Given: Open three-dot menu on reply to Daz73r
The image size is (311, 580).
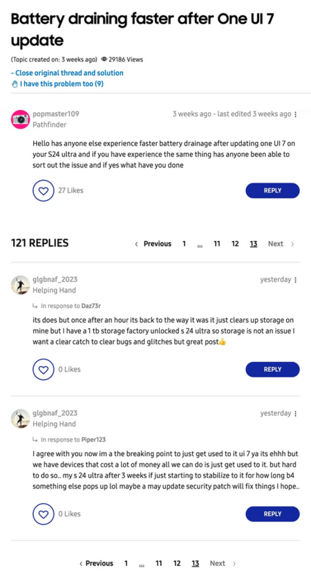Looking at the screenshot, I should pos(296,280).
